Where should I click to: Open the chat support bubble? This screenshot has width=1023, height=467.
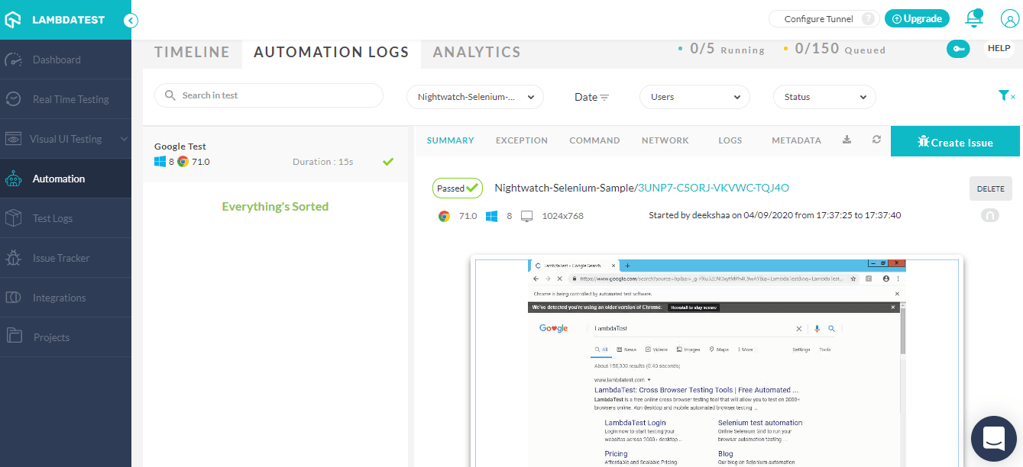coord(993,439)
